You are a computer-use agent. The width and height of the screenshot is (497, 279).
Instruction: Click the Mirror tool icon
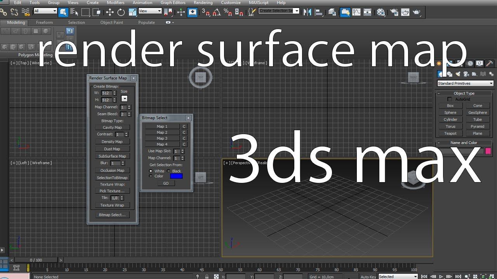(307, 12)
